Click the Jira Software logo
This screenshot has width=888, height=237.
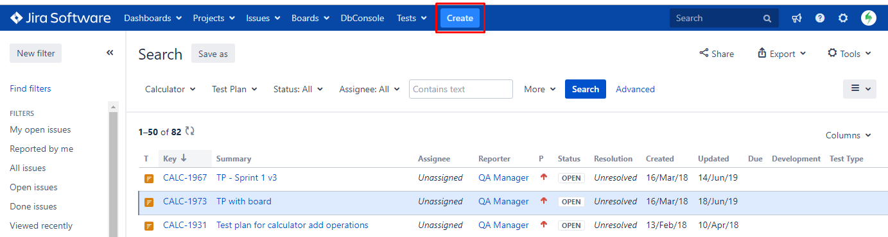point(60,18)
